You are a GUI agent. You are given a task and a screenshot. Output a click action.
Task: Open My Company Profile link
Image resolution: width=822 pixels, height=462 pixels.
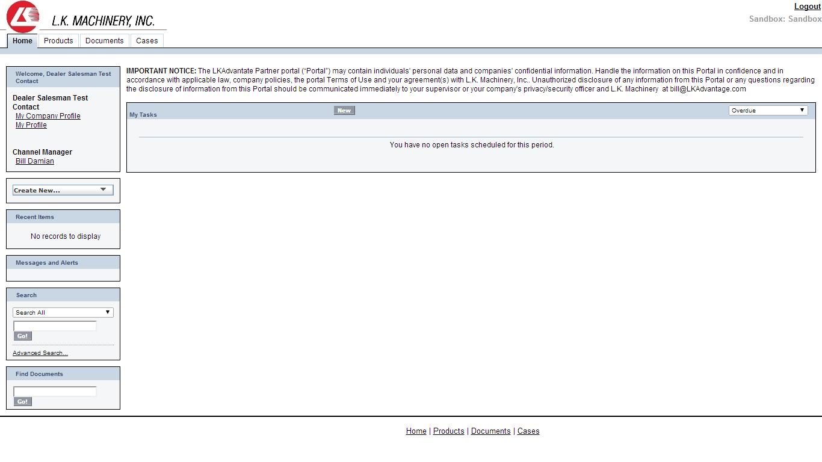pos(48,116)
